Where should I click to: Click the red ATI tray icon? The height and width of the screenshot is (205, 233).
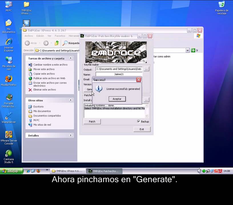point(216,171)
